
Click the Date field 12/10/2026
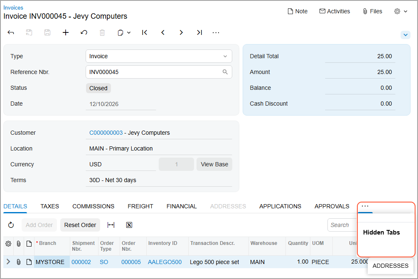tap(121, 104)
